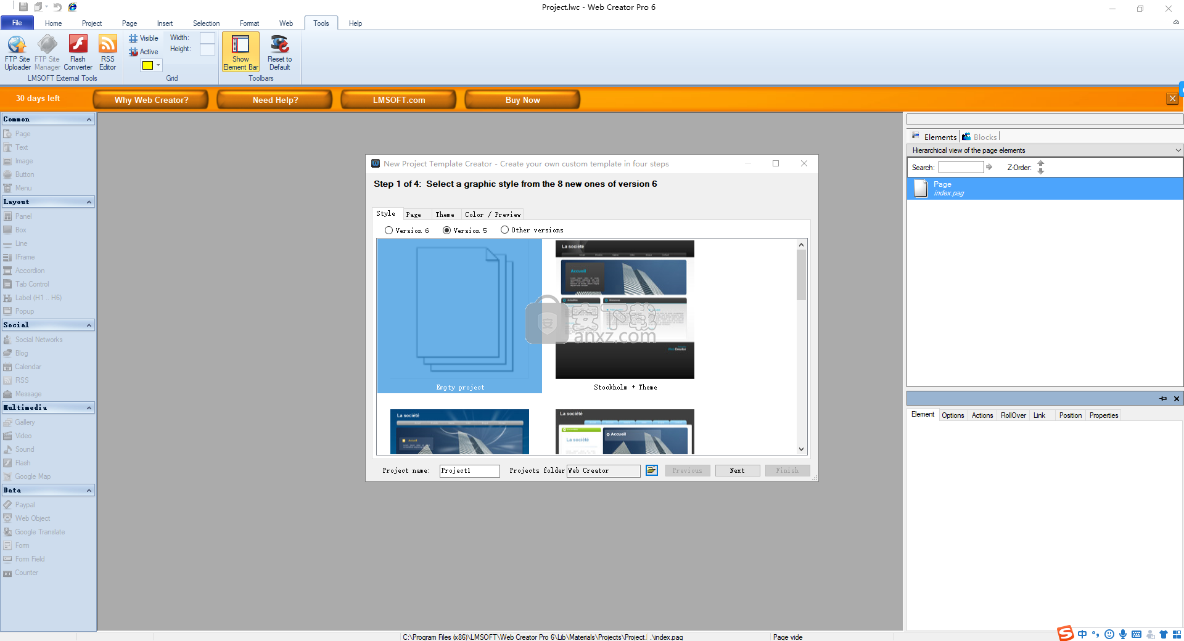
Task: Collapse the ribbon with the chevron
Action: [x=1176, y=22]
